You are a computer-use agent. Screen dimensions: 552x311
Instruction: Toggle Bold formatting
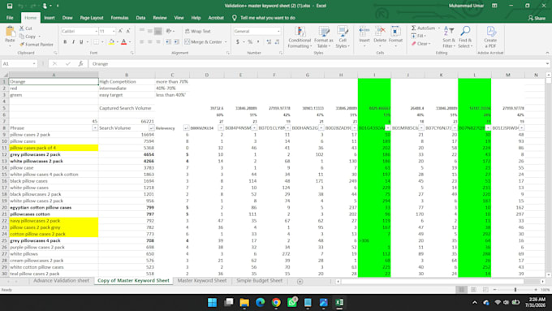coord(65,42)
